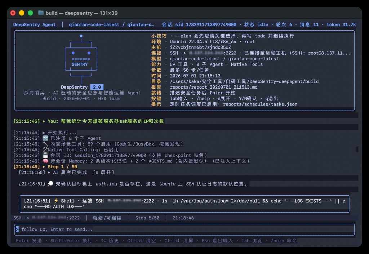Viewport: 369px width, 254px height.
Task: Click the prompt cursor in the input box
Action: point(17,229)
